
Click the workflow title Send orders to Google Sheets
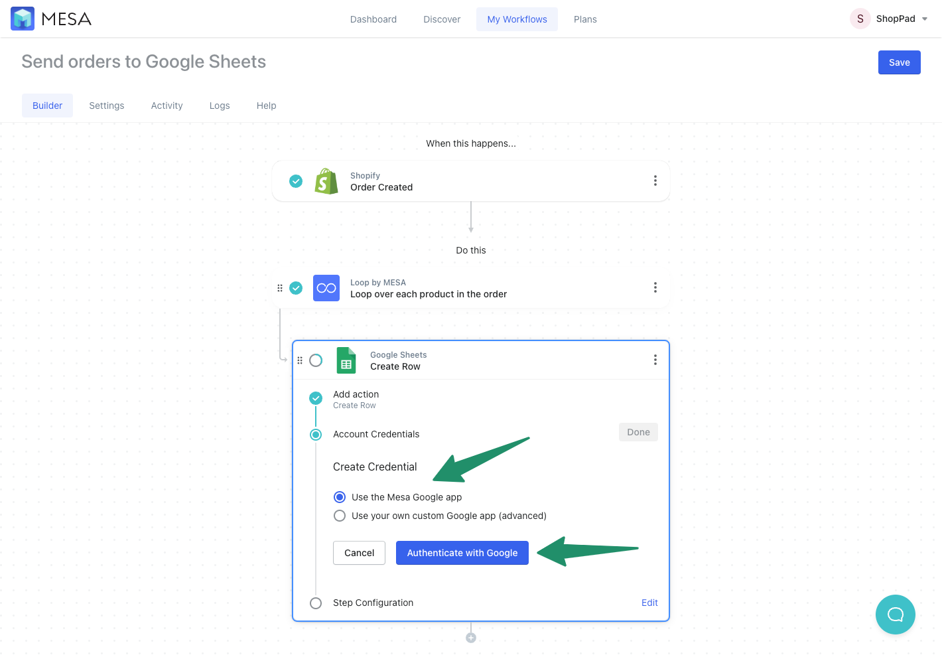pyautogui.click(x=144, y=62)
